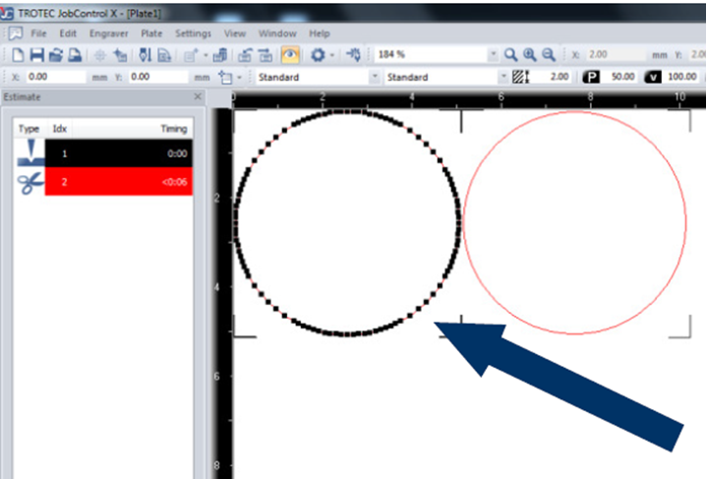707x479 pixels.
Task: Click the New document icon
Action: [18, 55]
